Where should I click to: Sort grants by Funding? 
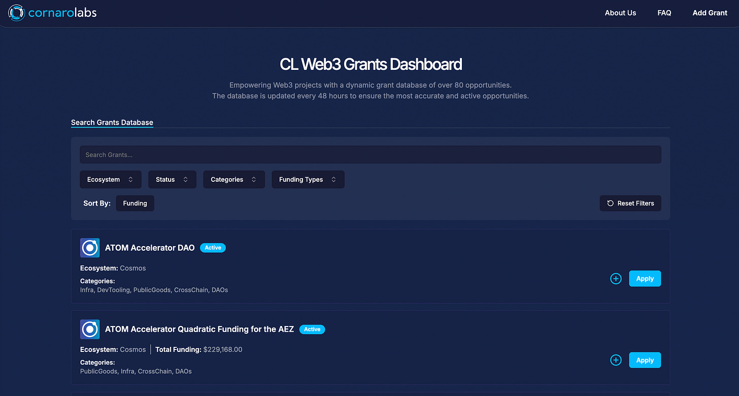tap(135, 203)
